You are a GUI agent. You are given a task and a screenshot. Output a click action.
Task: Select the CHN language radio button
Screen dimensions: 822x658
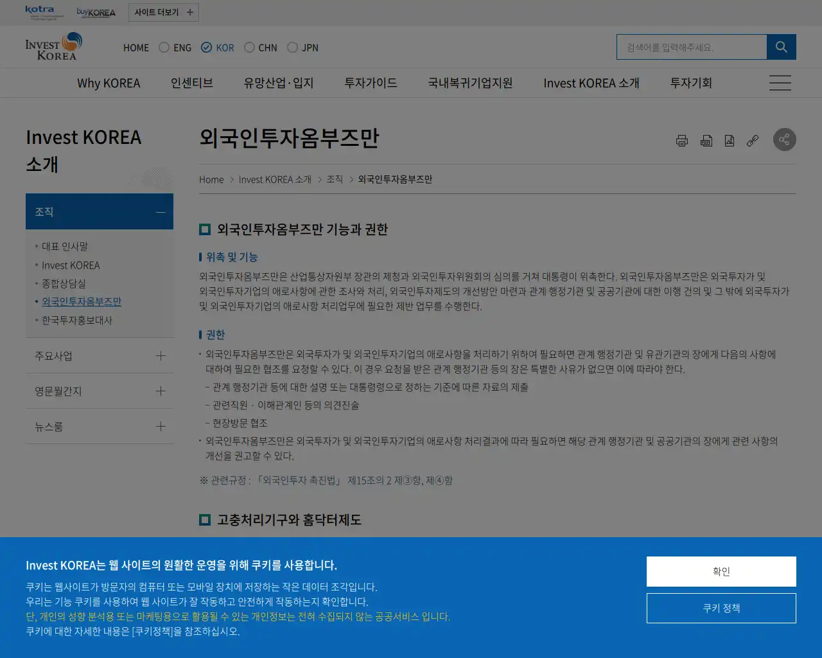(x=248, y=47)
